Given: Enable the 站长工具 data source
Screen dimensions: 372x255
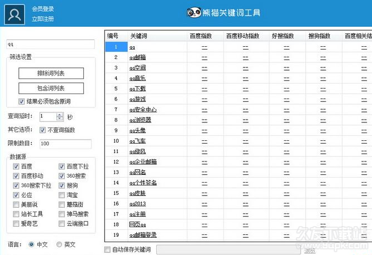Looking at the screenshot, I should [x=16, y=214].
